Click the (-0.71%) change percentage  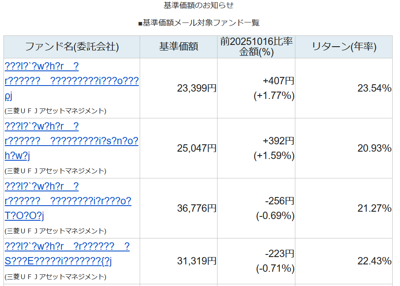pyautogui.click(x=275, y=268)
